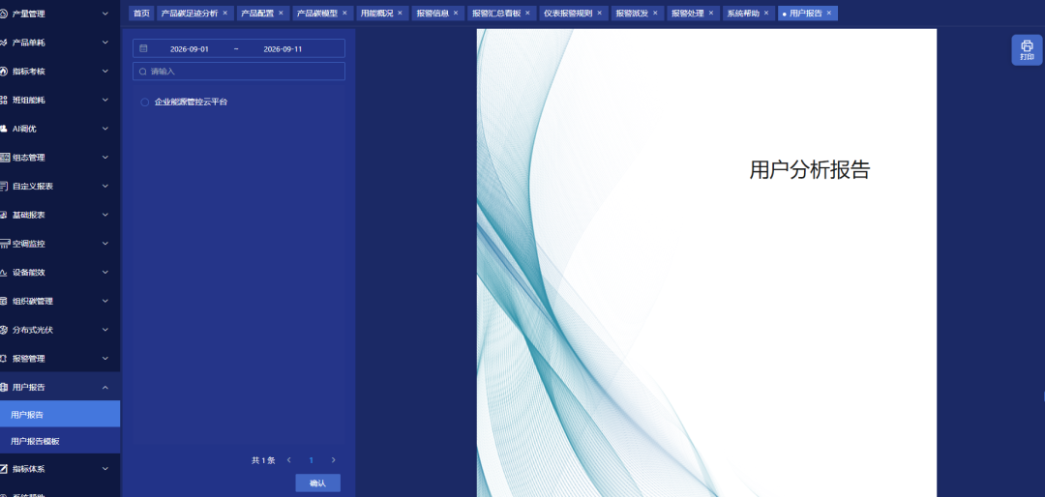Close the 产品碳足迹分析 tab
The width and height of the screenshot is (1045, 497).
coord(225,13)
